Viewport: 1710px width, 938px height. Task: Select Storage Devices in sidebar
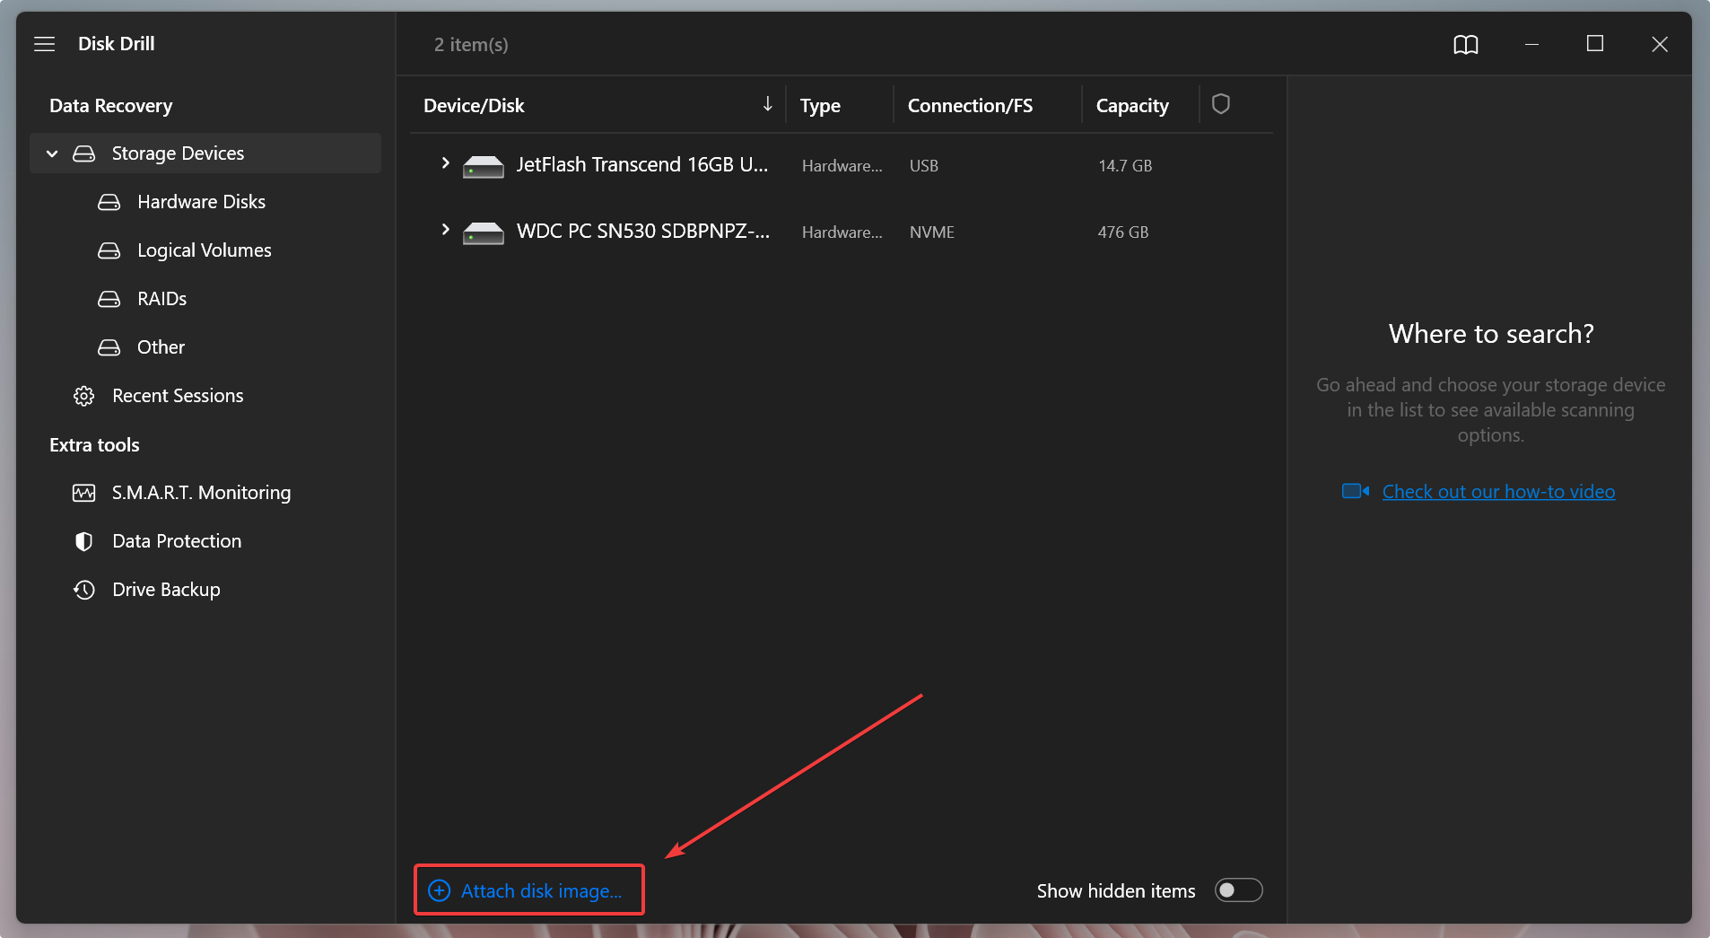(205, 153)
